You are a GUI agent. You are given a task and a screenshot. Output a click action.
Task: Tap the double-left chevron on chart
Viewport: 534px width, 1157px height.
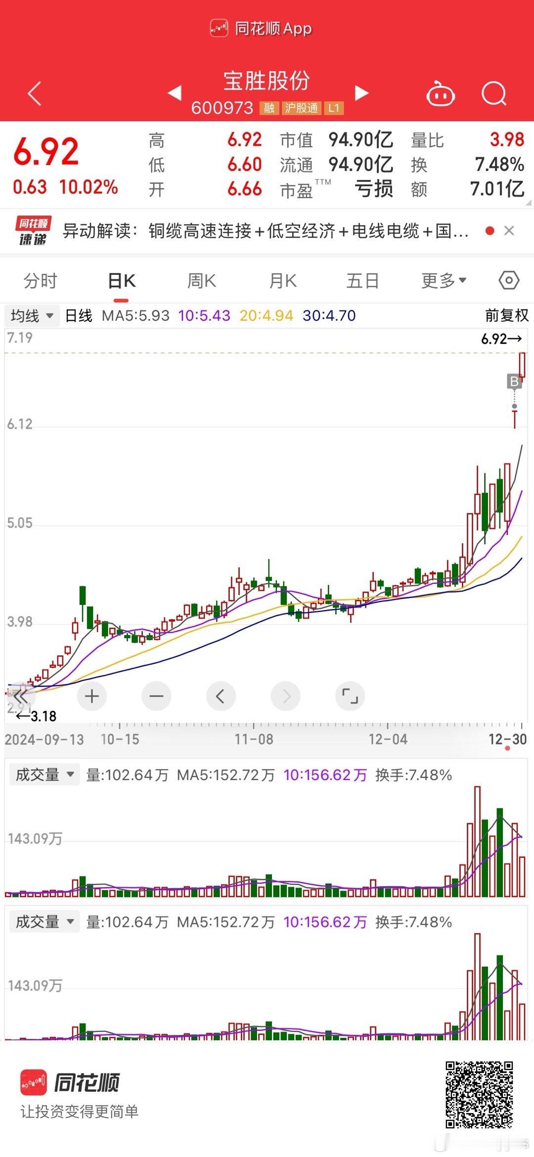20,697
